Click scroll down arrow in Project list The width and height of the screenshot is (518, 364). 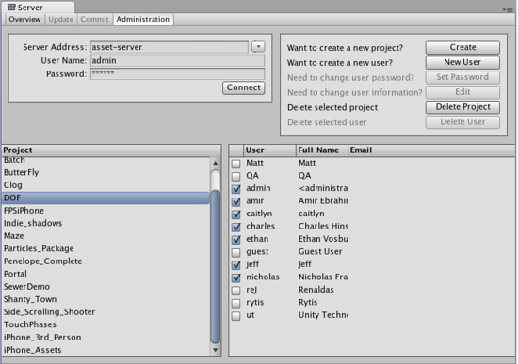(216, 350)
